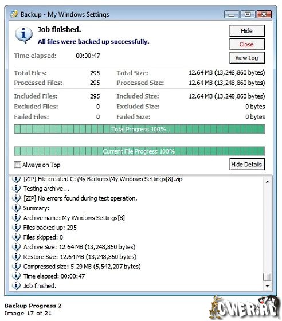Click the log scrollbar thumb
Viewport: 282px width, 321px height.
click(267, 277)
